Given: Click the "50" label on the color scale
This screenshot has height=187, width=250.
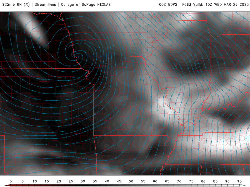Looking at the screenshot, I should point(131,181).
